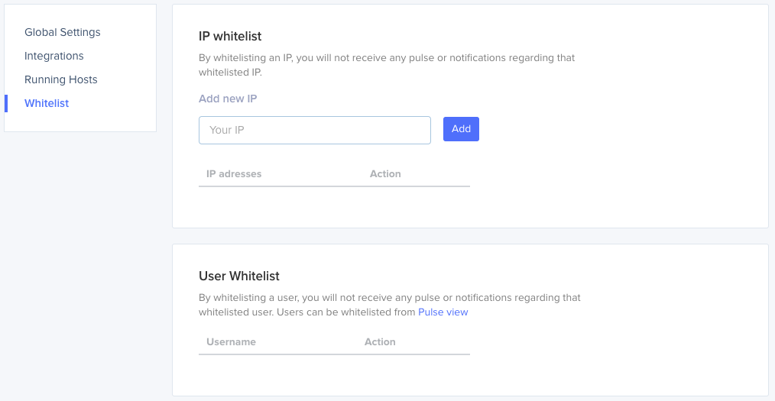Image resolution: width=775 pixels, height=401 pixels.
Task: Go to the Integrations section
Action: (x=54, y=56)
